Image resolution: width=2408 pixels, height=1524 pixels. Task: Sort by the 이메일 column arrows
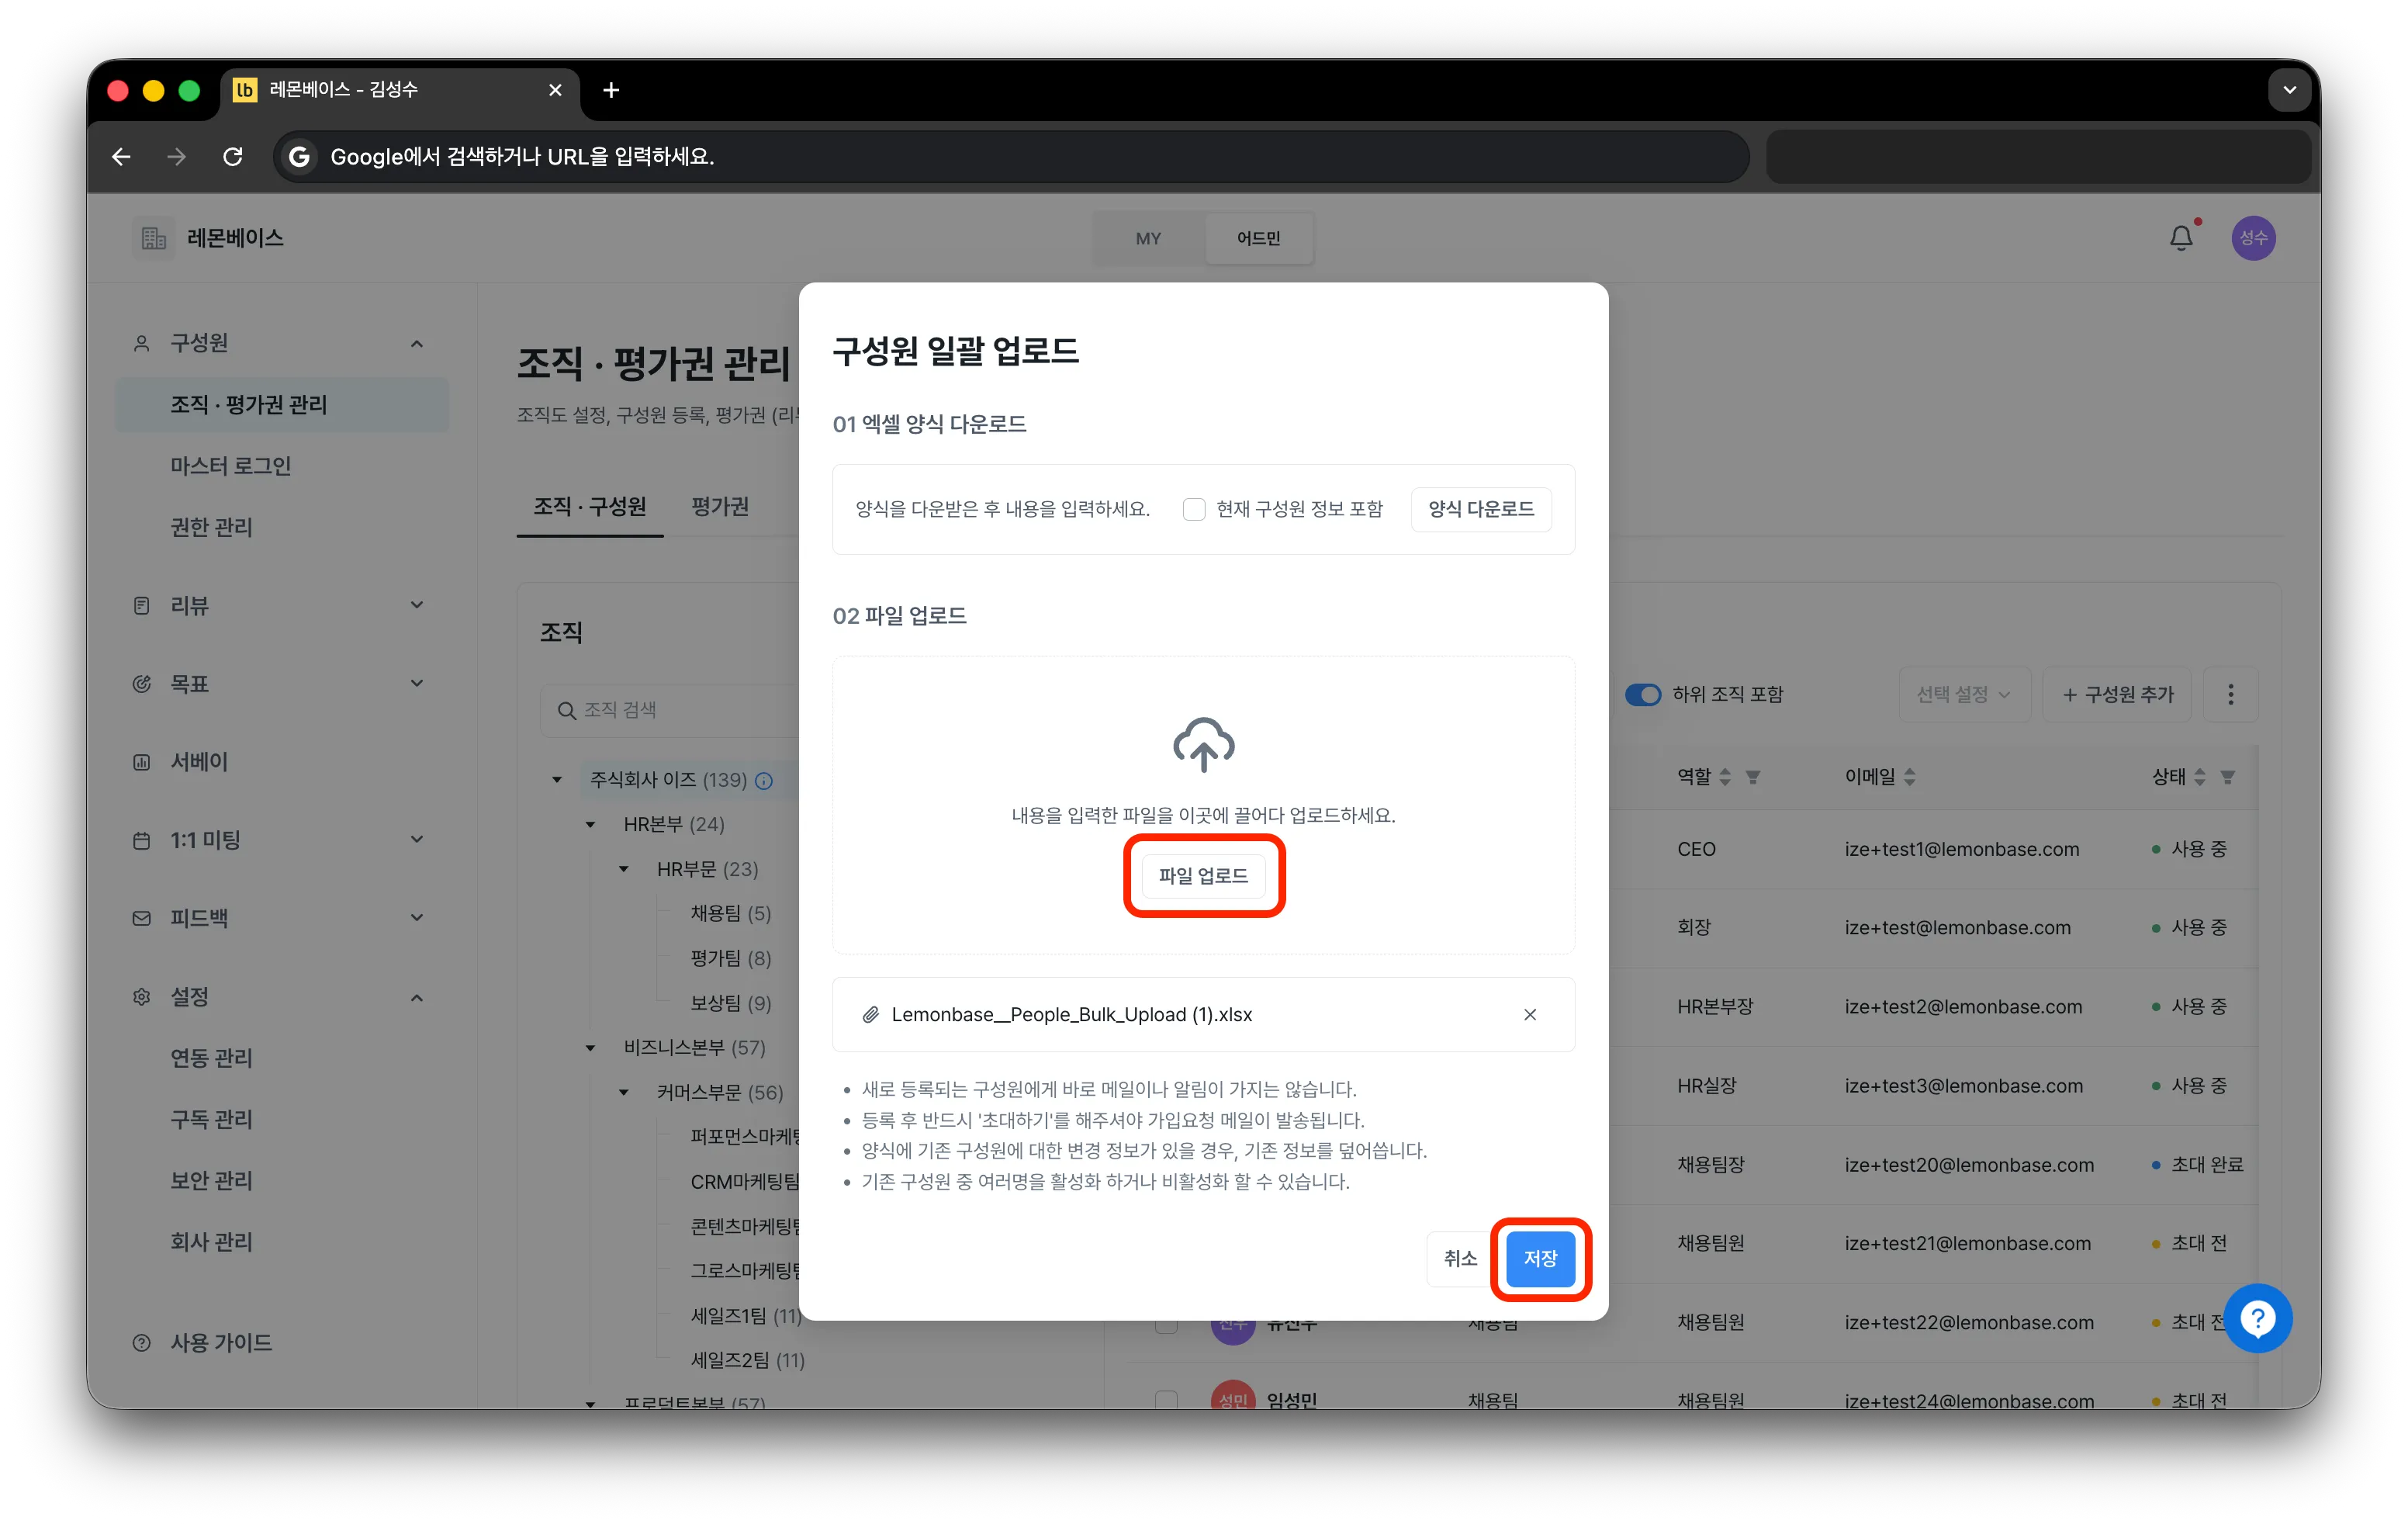coord(1909,777)
